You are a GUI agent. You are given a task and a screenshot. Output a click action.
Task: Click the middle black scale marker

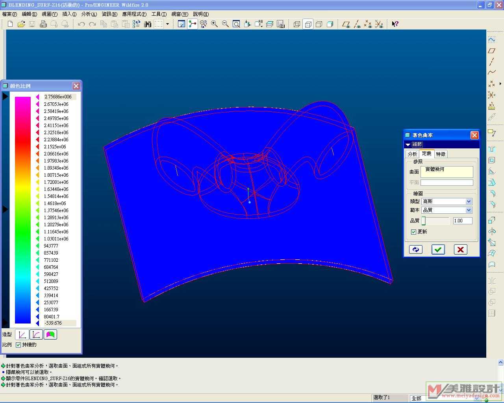tap(5, 209)
